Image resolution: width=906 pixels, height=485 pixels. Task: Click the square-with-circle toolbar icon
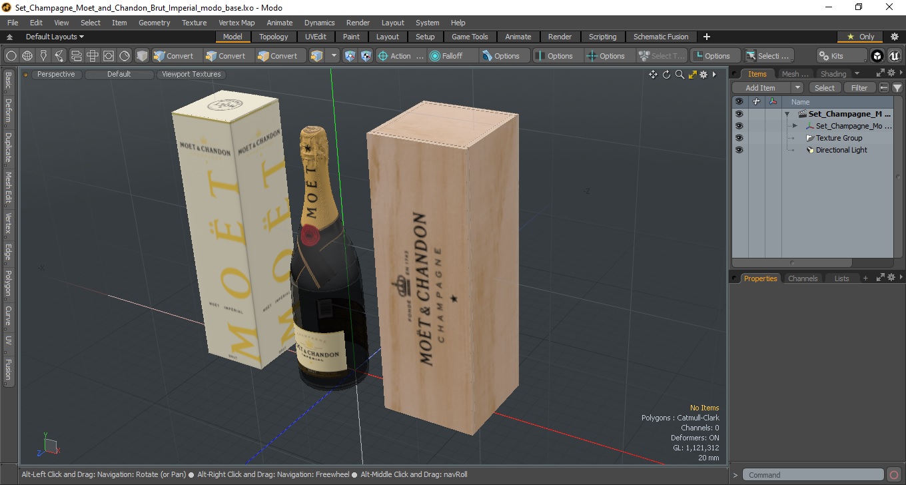click(x=108, y=56)
